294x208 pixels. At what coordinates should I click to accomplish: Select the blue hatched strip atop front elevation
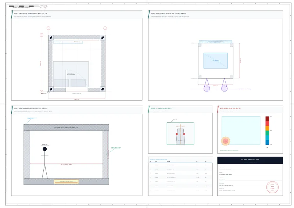[215, 42]
